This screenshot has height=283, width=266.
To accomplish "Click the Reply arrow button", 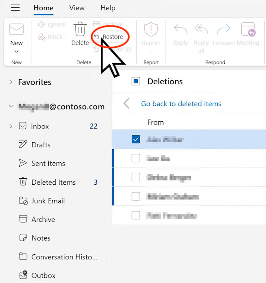I will coord(181,34).
